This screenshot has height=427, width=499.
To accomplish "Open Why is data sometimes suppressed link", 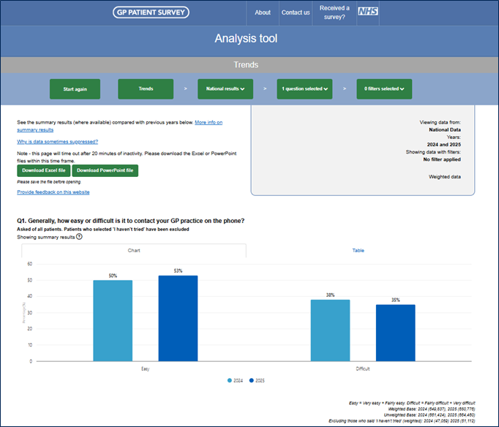I will pos(57,141).
